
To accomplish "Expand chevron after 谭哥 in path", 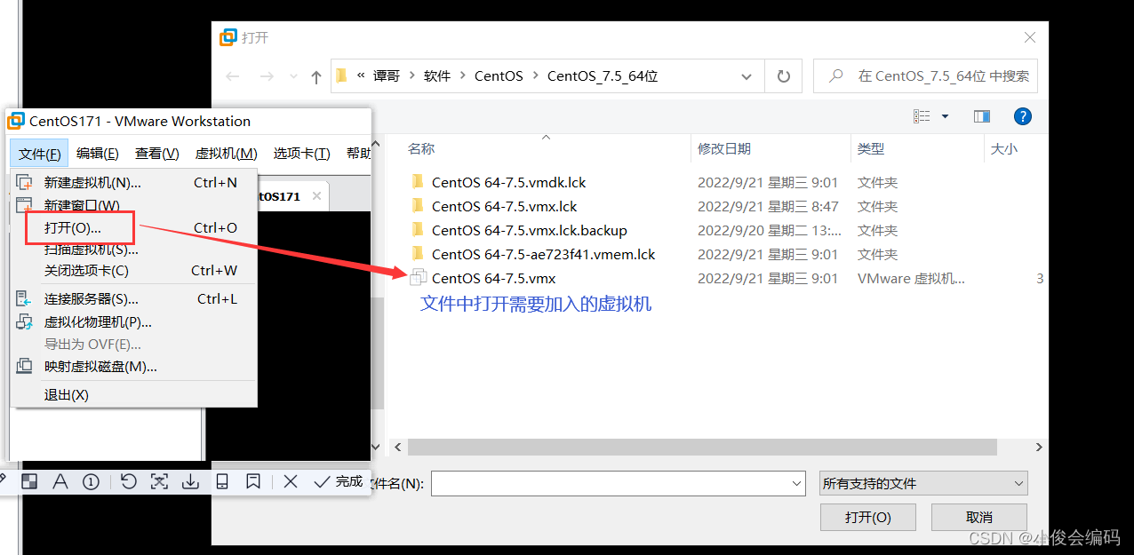I will [x=411, y=76].
